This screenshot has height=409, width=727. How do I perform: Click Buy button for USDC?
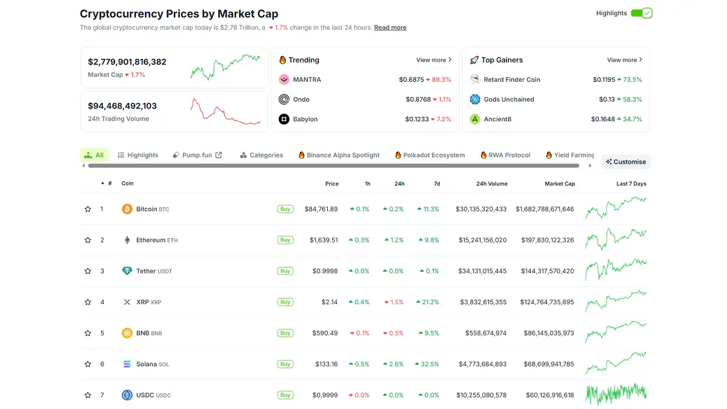pos(285,395)
